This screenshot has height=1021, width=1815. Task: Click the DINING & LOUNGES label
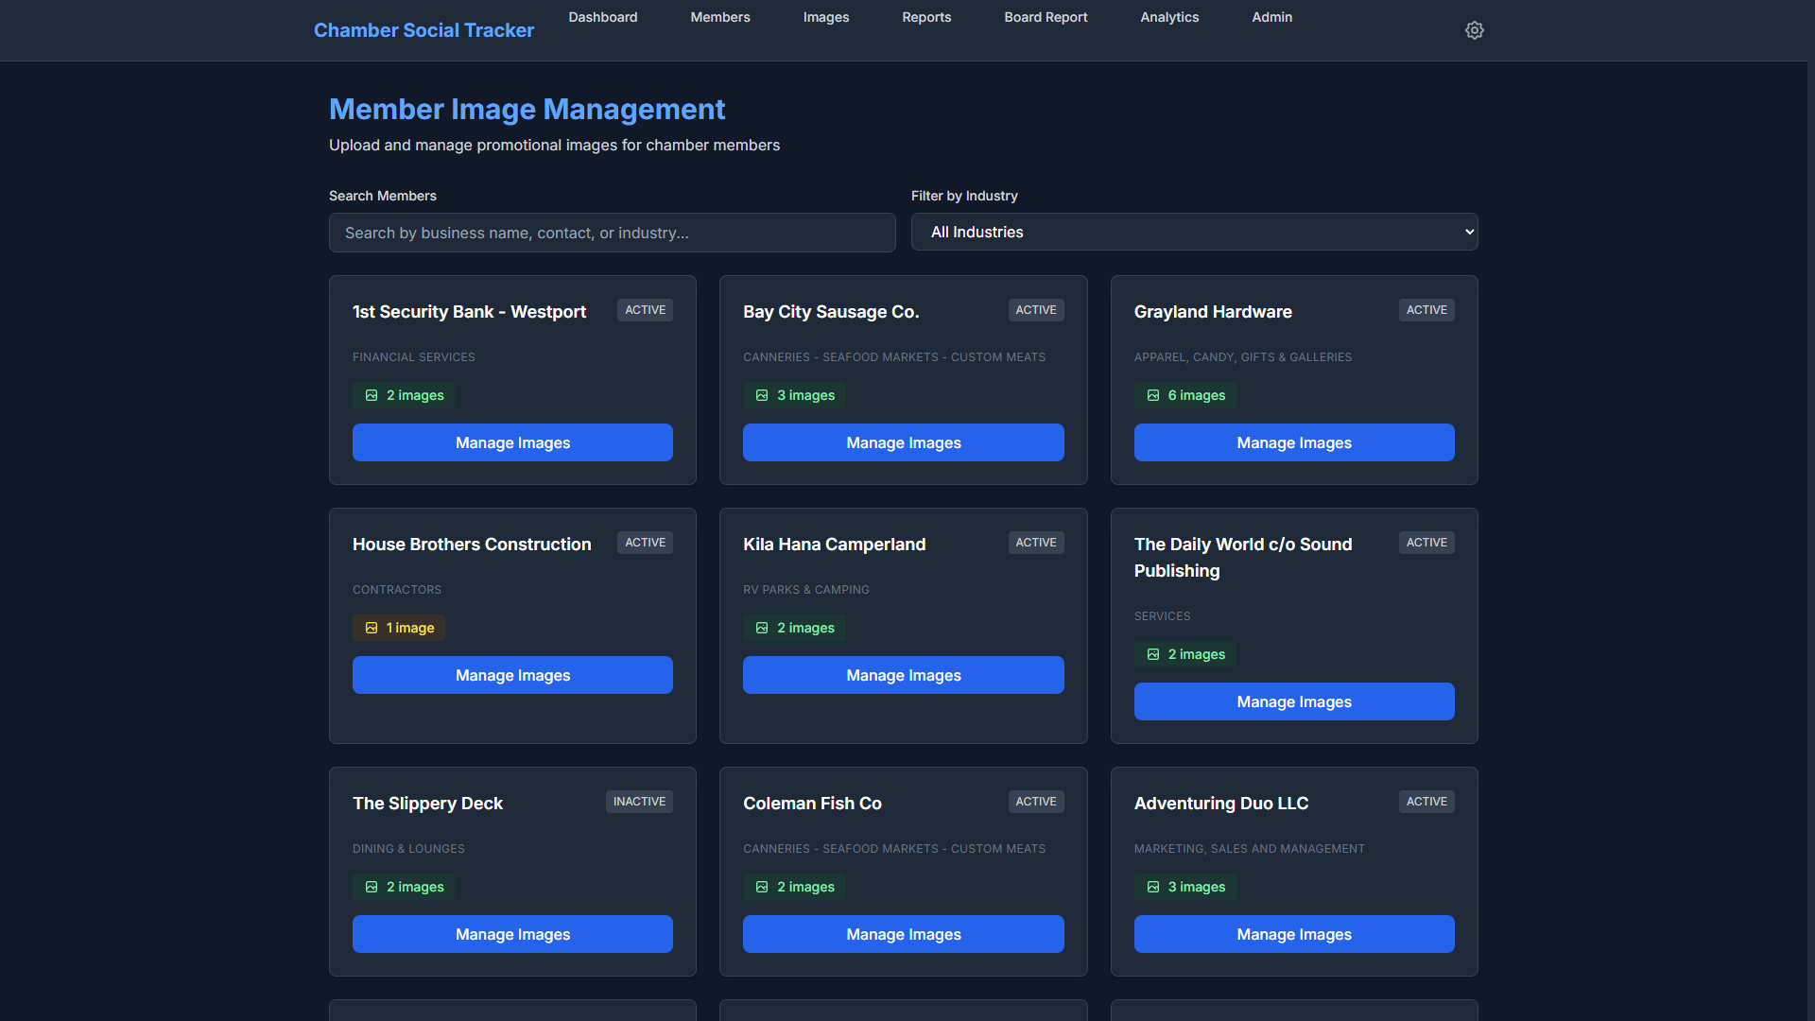pos(408,849)
